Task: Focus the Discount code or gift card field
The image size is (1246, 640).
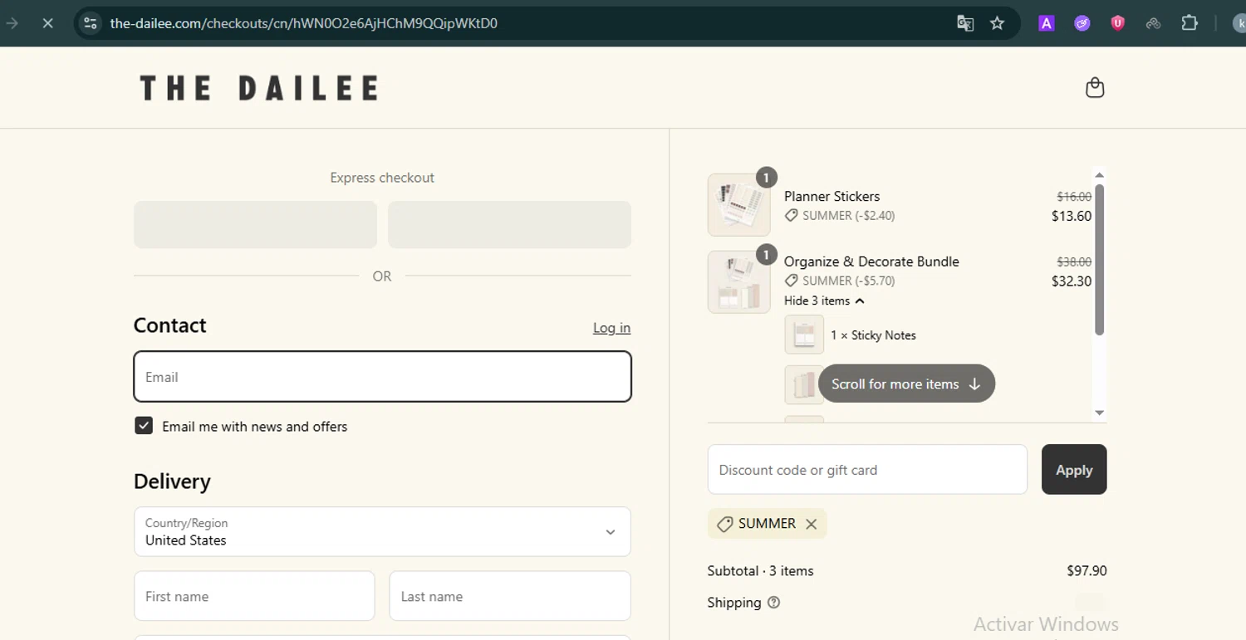Action: click(867, 470)
